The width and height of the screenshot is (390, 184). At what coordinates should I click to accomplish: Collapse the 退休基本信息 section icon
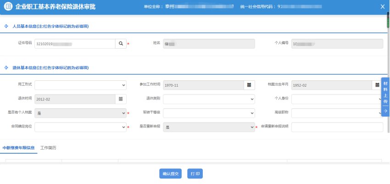tap(6, 67)
